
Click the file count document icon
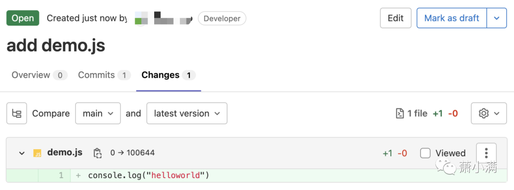click(x=400, y=114)
